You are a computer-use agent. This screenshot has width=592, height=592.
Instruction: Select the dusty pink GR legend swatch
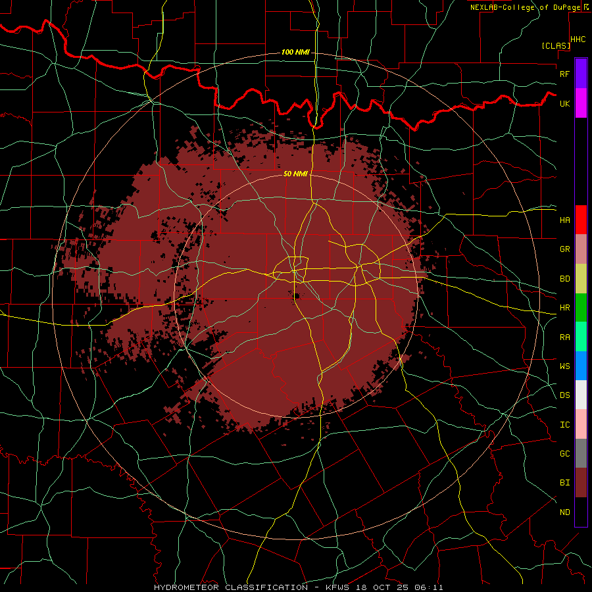(x=581, y=249)
